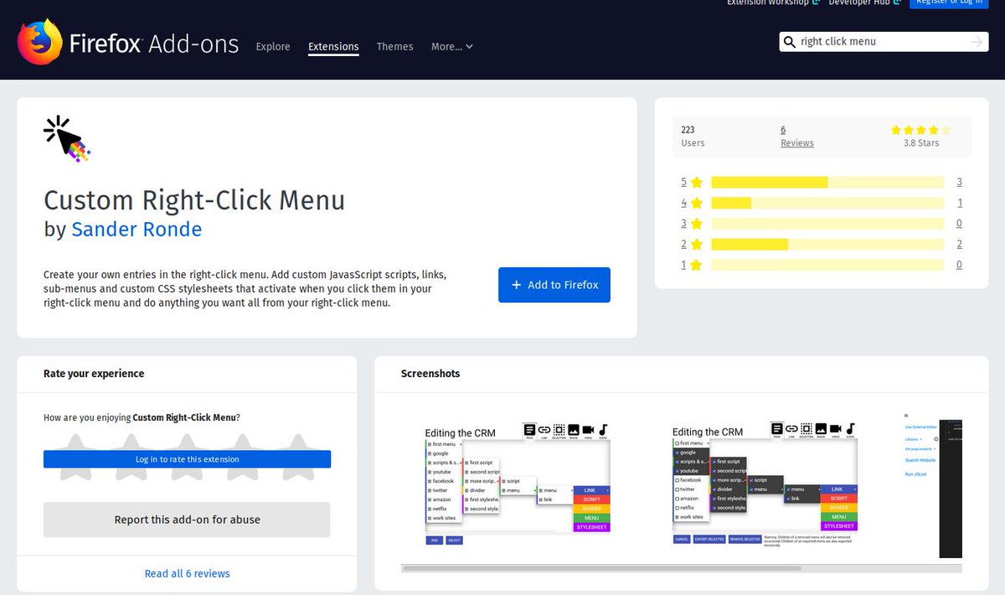Click the Firefox Add-ons logo

tap(128, 42)
